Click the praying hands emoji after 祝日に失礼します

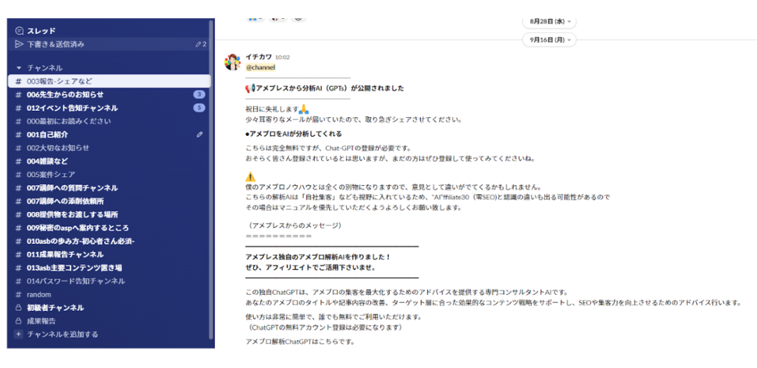tap(303, 109)
